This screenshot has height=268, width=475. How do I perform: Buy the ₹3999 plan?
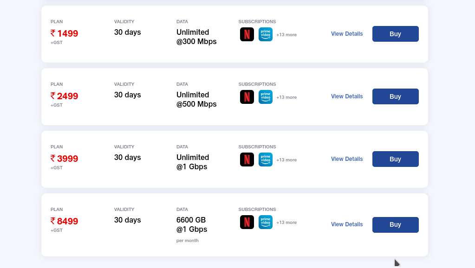pyautogui.click(x=395, y=159)
